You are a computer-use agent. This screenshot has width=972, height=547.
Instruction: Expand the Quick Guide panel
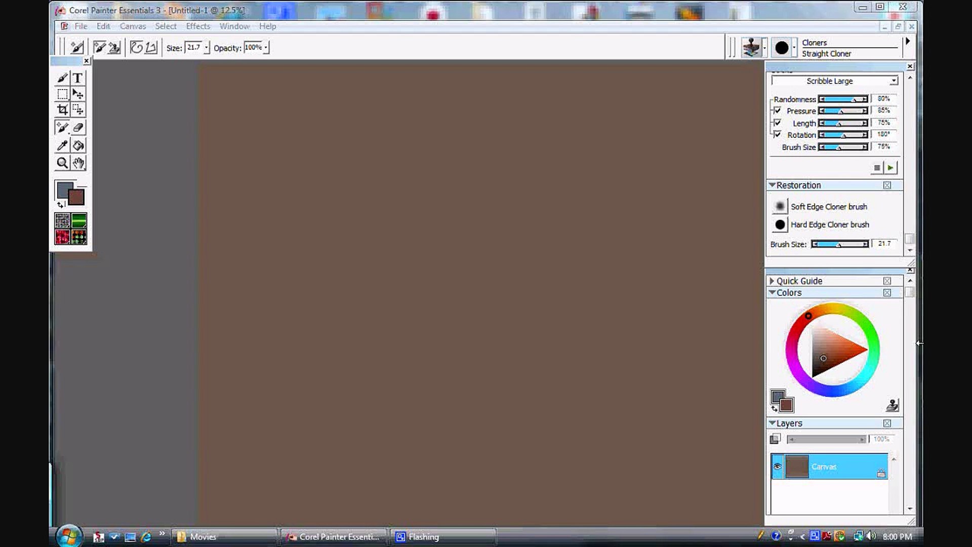(772, 281)
